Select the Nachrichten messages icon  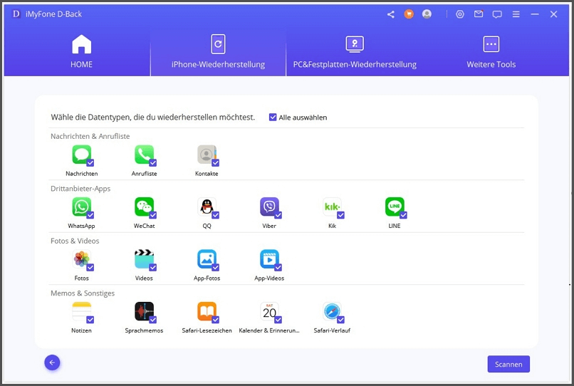tap(82, 154)
